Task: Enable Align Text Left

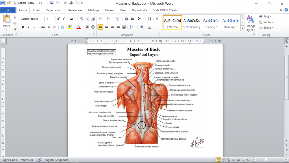Action: coord(100,27)
